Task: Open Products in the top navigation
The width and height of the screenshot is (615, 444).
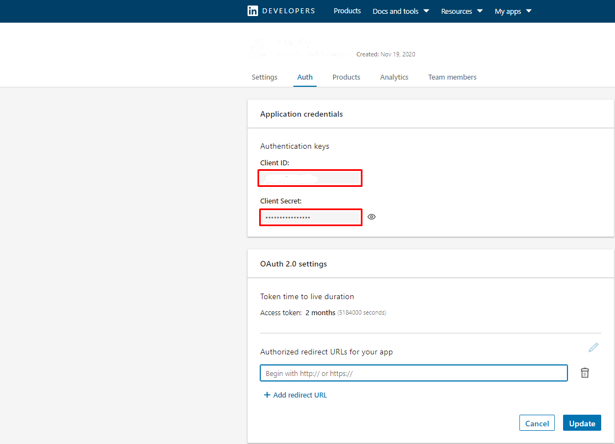Action: click(347, 11)
